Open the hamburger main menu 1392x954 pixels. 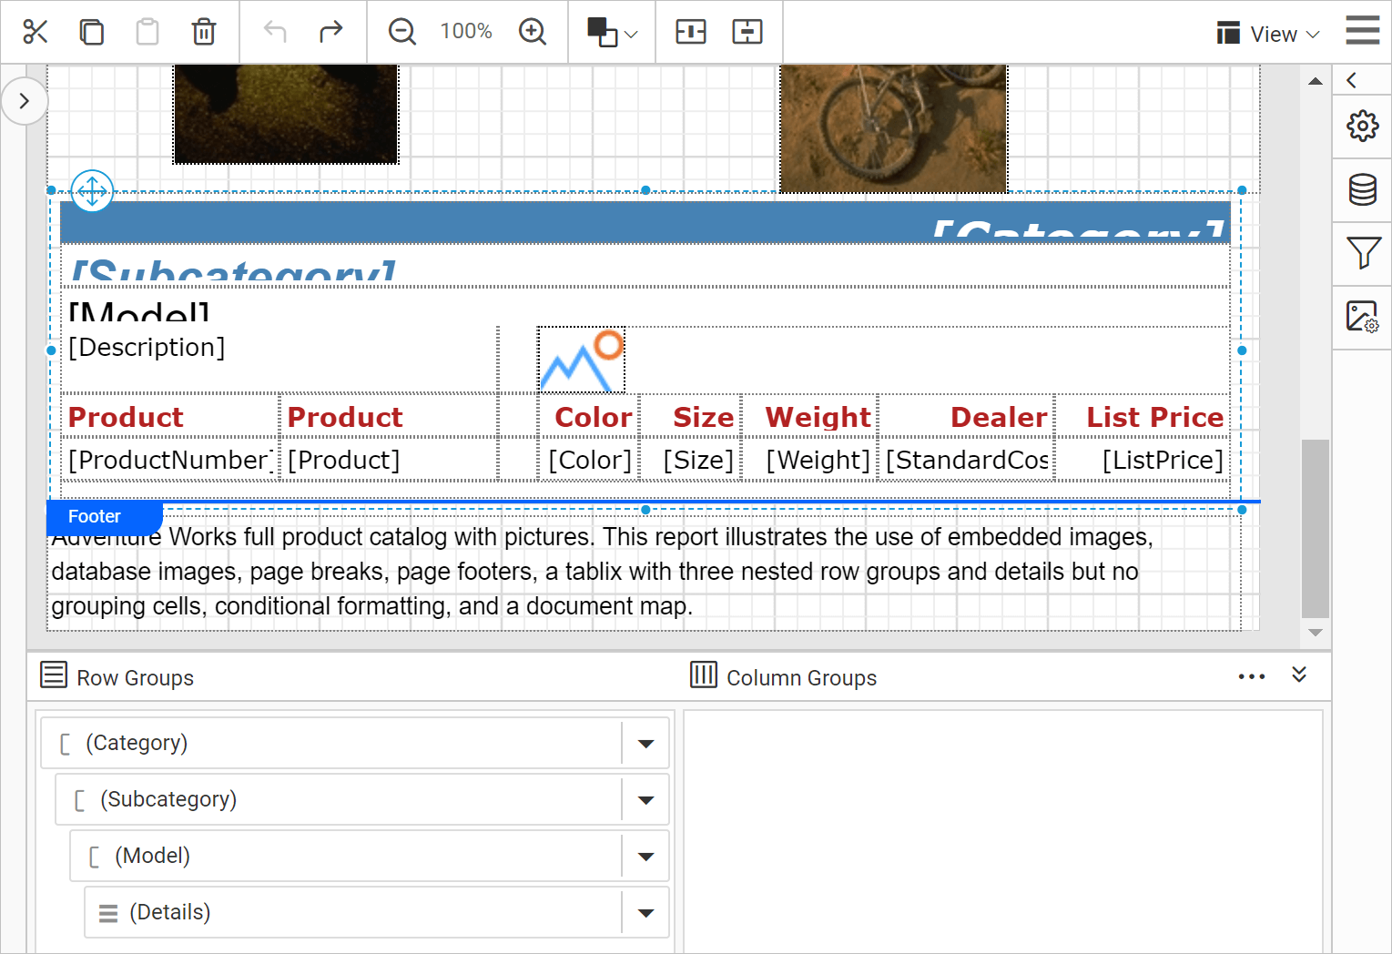click(1363, 30)
